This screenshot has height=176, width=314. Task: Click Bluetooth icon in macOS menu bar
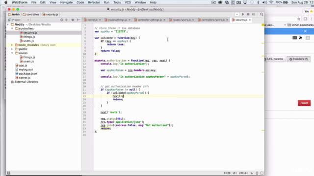(x=258, y=2)
